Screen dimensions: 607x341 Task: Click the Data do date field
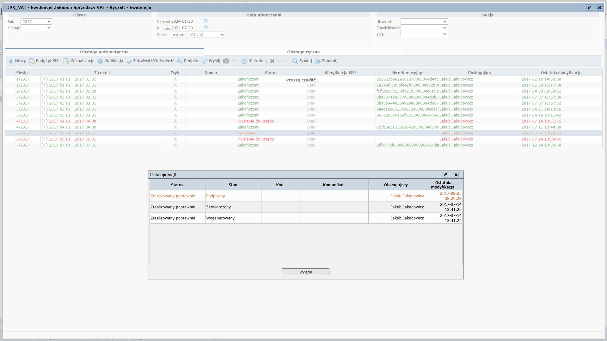(186, 28)
